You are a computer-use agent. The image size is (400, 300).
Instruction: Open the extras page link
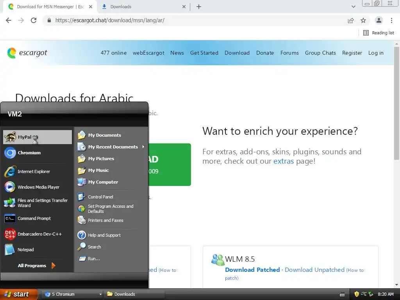pyautogui.click(x=284, y=161)
